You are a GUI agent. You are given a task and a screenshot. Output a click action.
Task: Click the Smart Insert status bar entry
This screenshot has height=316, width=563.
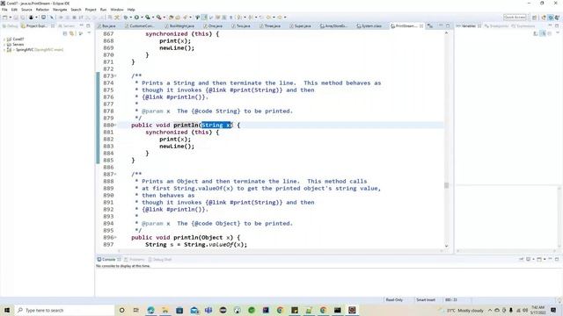426,300
